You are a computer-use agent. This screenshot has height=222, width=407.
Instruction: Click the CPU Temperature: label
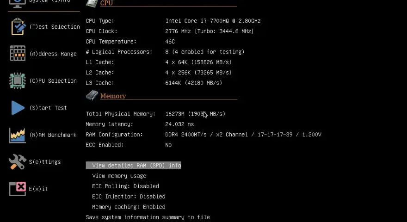pos(111,42)
